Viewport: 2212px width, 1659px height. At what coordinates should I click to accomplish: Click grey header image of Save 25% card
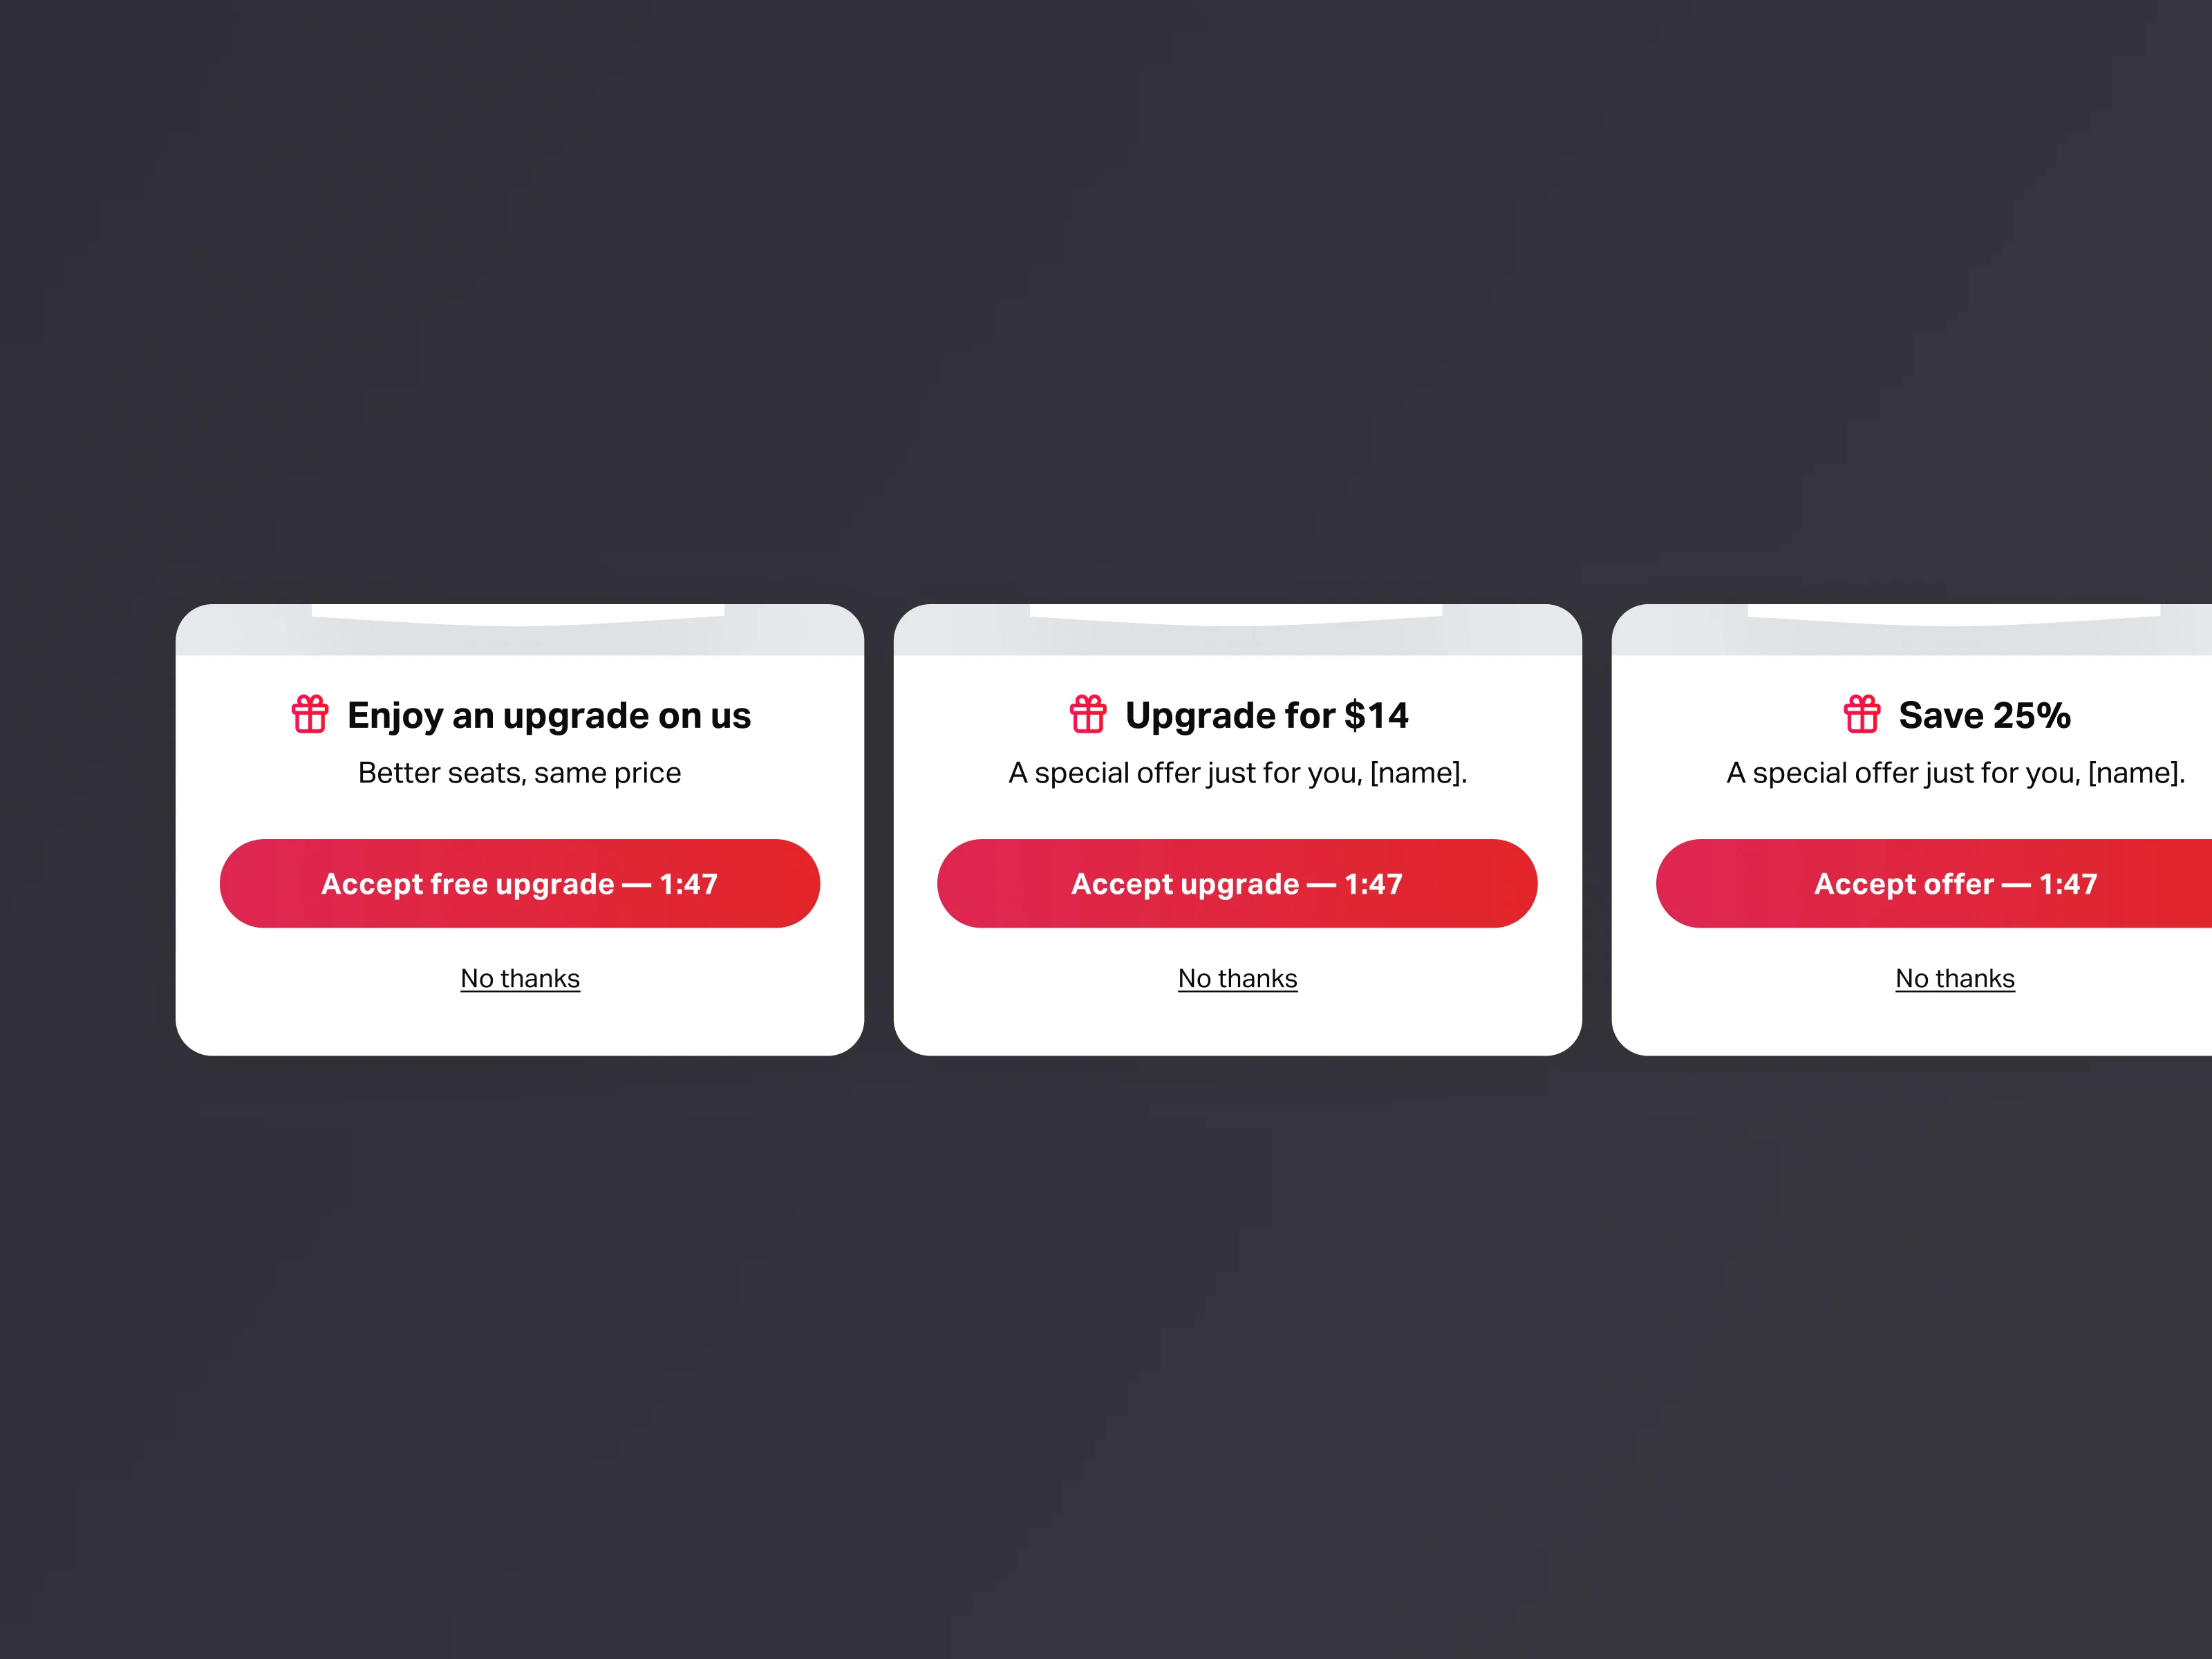pyautogui.click(x=1912, y=630)
